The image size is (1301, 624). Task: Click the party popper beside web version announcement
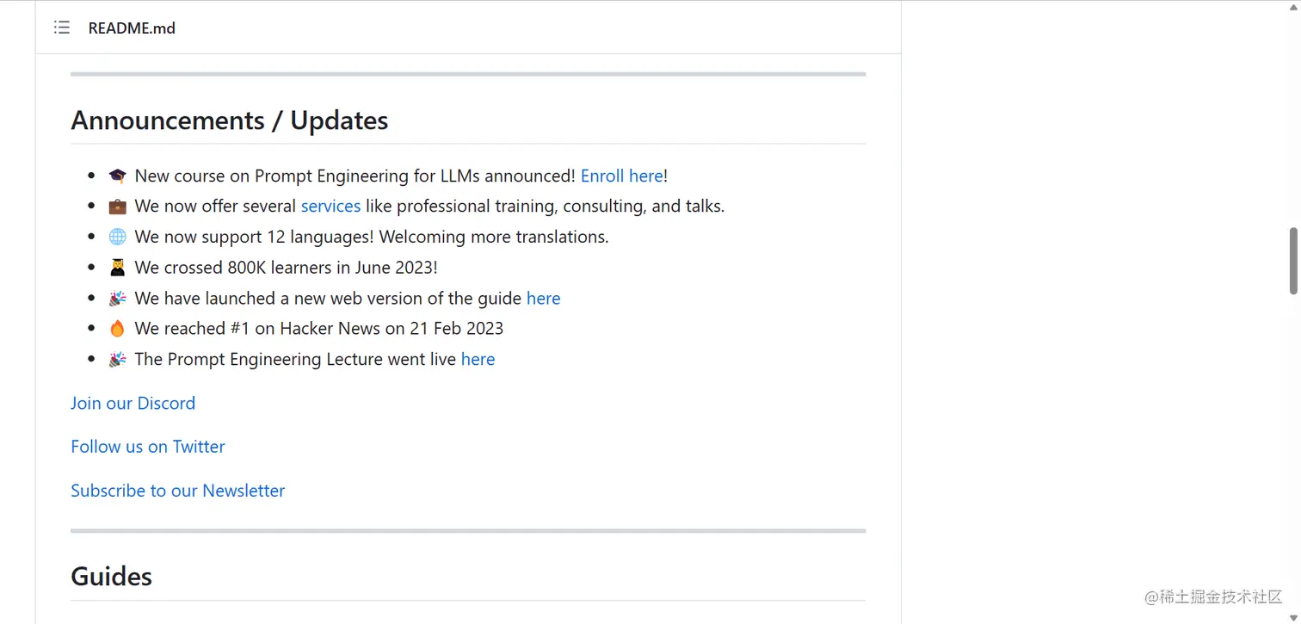[117, 299]
